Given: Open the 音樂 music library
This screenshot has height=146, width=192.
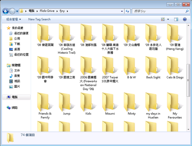Looking at the screenshot, I should (15, 76).
